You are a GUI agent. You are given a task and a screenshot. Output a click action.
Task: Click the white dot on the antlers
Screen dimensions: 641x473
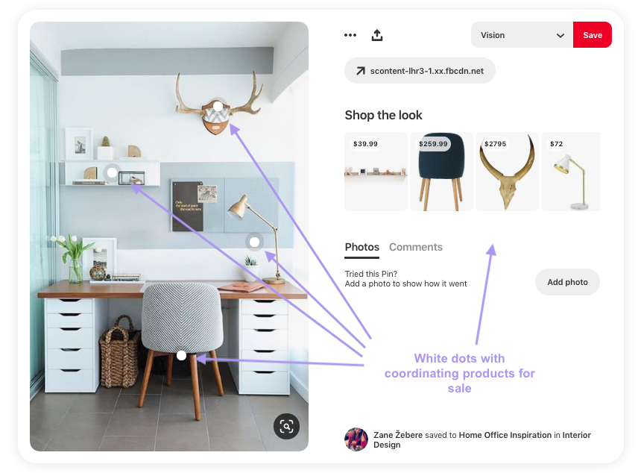218,107
